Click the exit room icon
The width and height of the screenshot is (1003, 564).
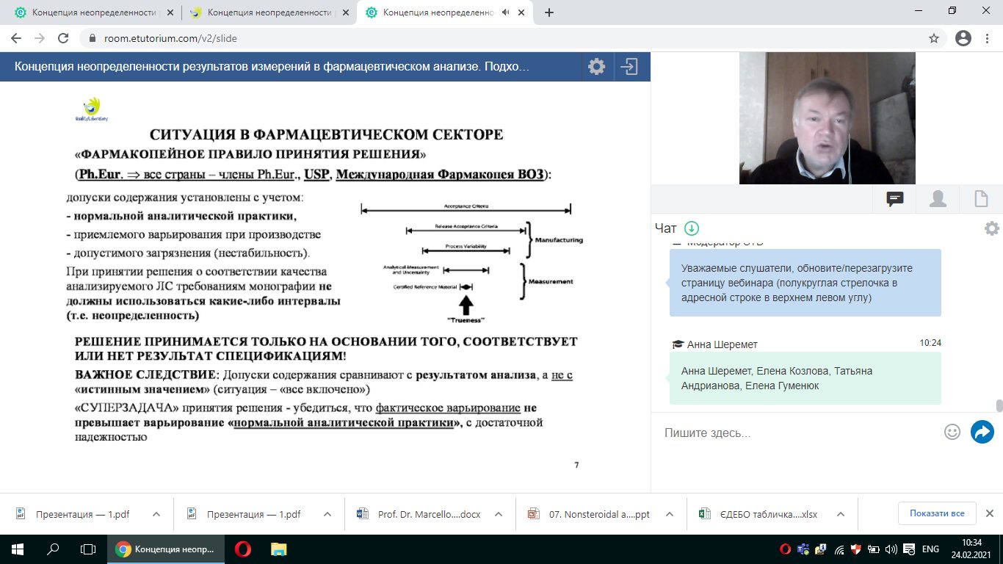coord(629,67)
